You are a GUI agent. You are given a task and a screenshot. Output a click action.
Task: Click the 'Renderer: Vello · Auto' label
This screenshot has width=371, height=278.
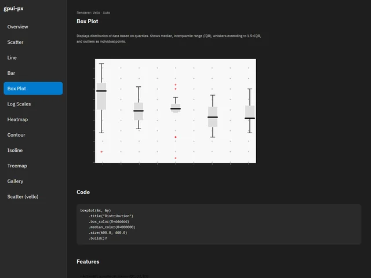[93, 13]
